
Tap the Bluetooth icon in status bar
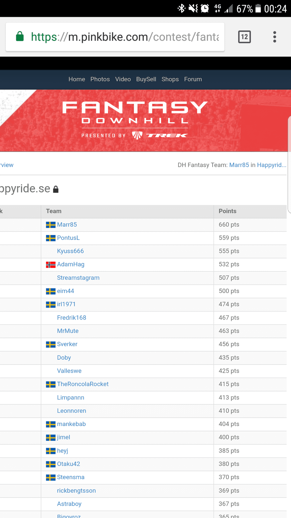181,8
